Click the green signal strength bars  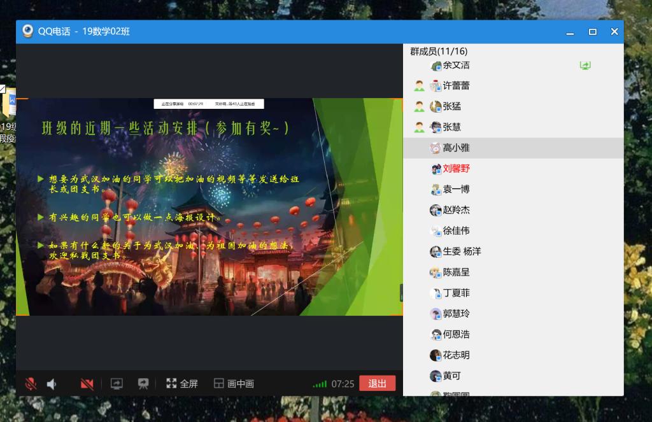[320, 384]
